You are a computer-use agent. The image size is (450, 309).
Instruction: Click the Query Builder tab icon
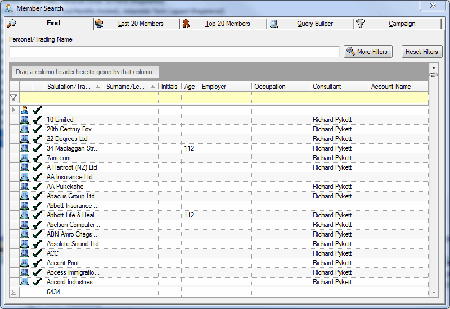pos(274,24)
